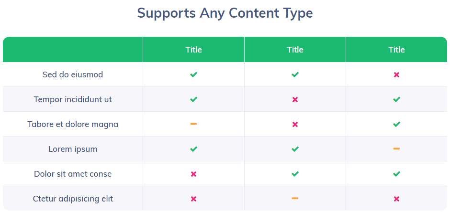
Task: Click the red cross in the Sed do eiusmod row
Action: [x=396, y=74]
